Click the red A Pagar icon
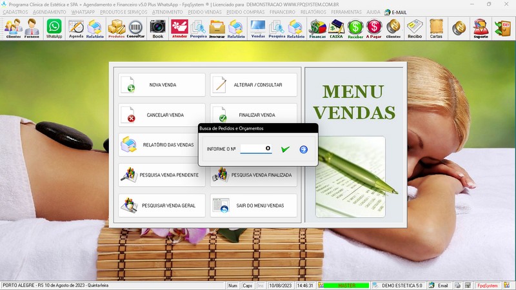Screen dimensions: 516x290 point(374,28)
